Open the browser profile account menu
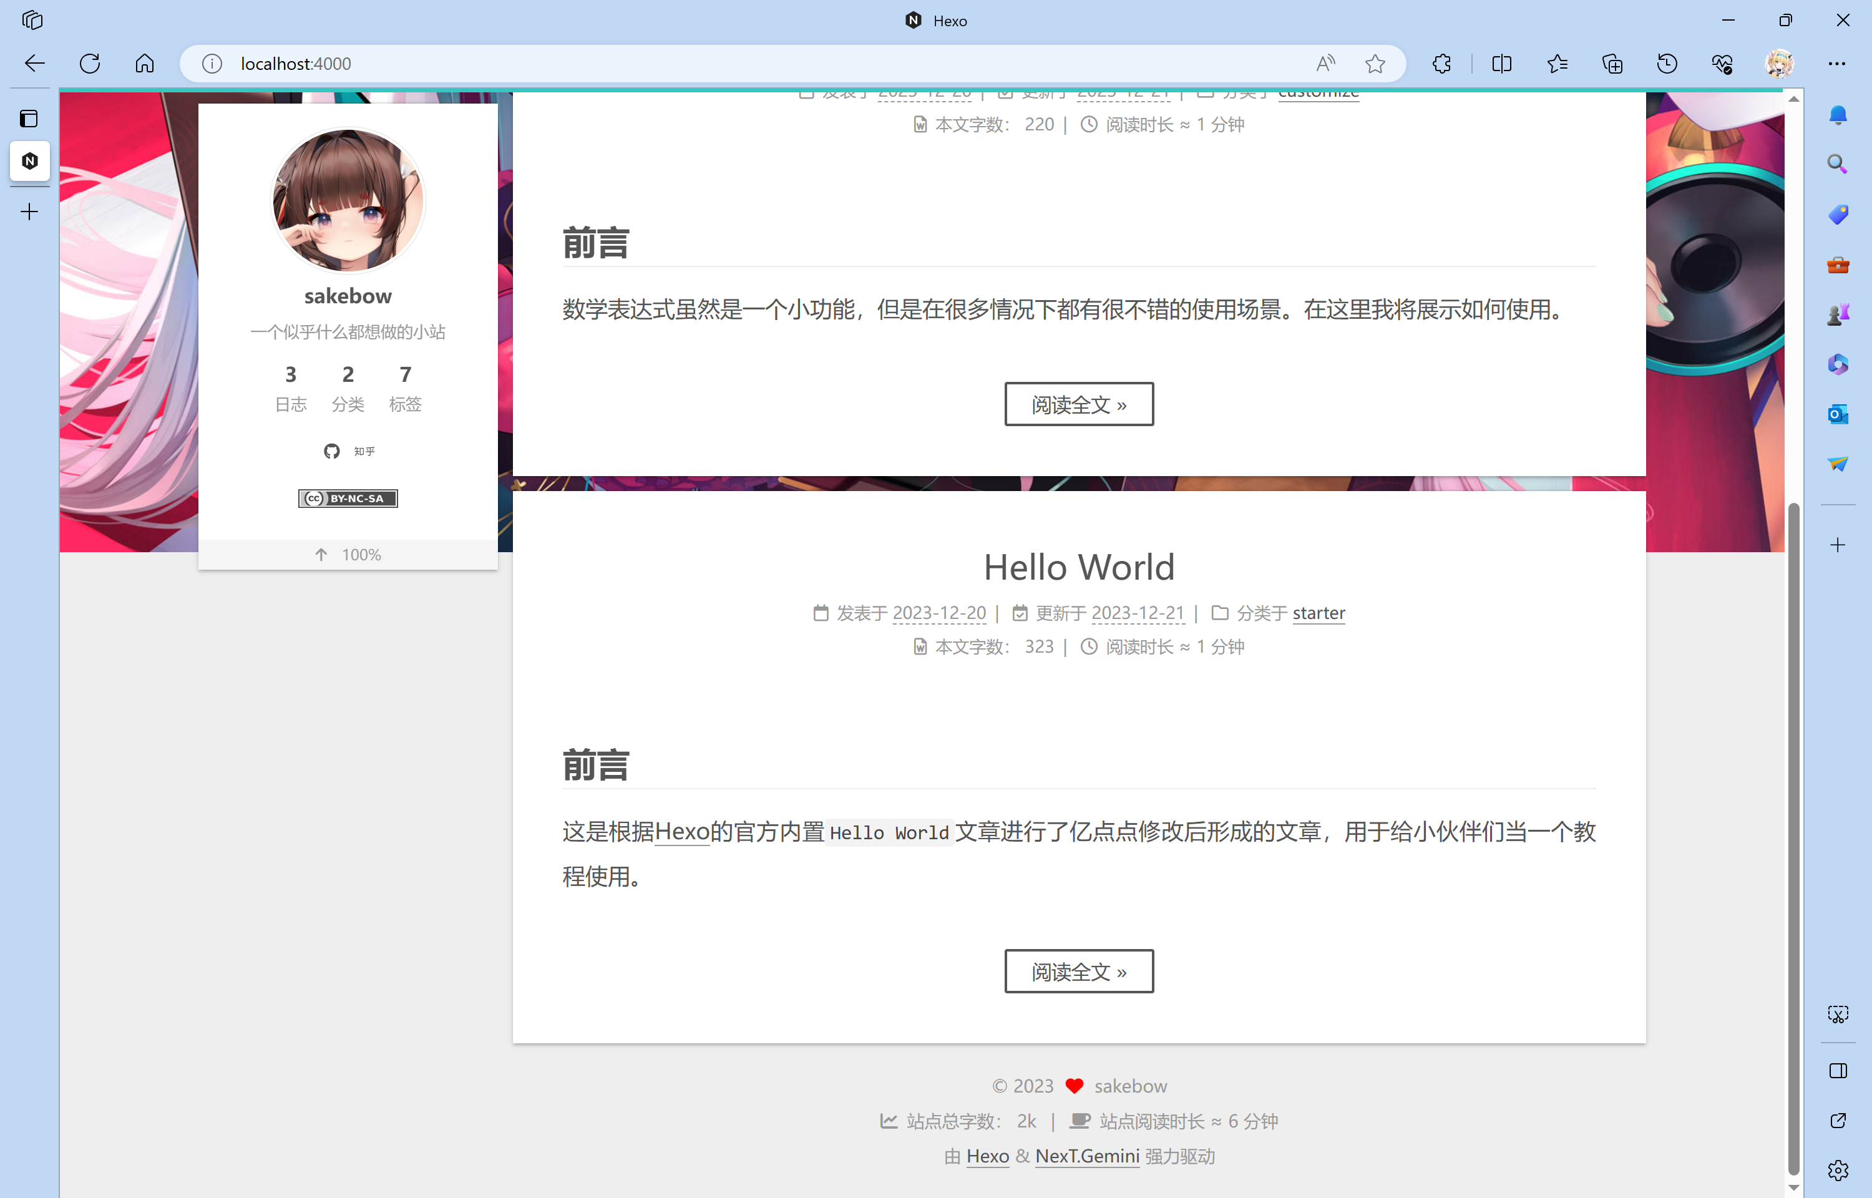This screenshot has width=1872, height=1198. pyautogui.click(x=1781, y=64)
